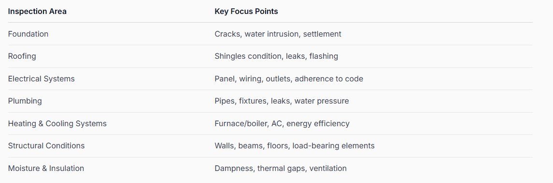Viewport: 553px width, 183px height.
Task: Click the word "ventilation" in last row
Action: click(x=328, y=168)
